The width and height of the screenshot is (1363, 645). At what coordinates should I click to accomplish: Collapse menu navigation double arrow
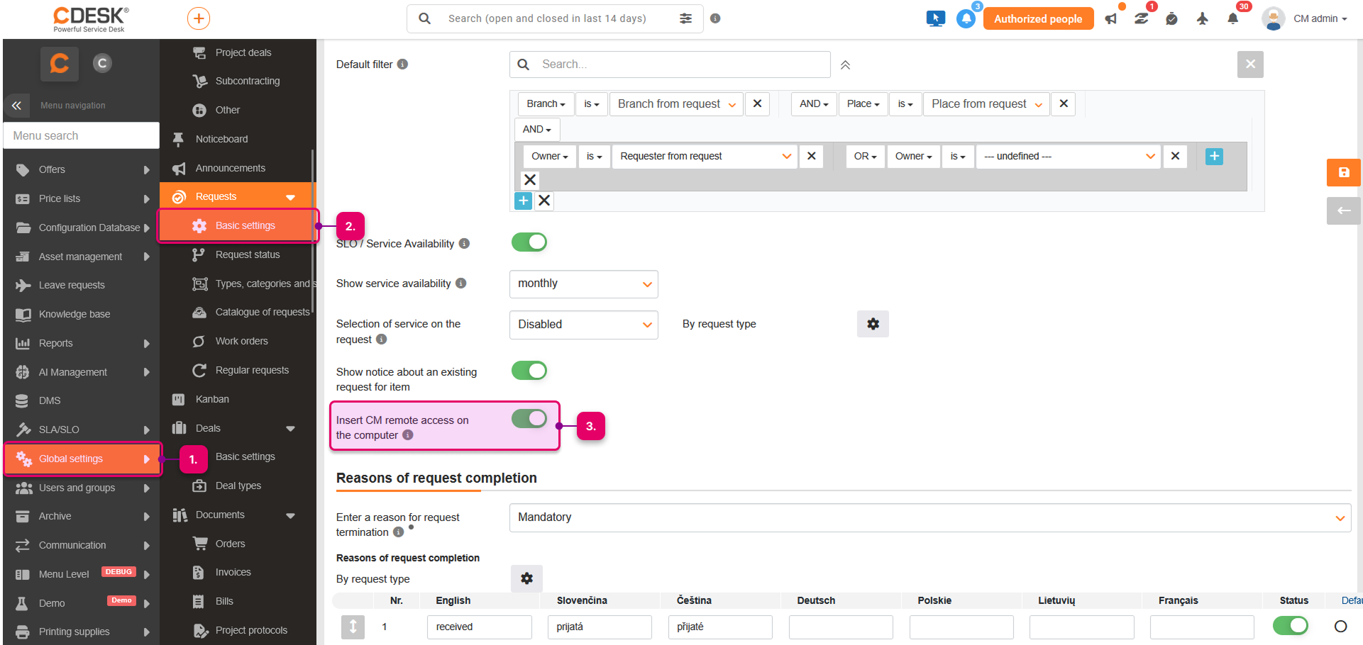point(16,106)
